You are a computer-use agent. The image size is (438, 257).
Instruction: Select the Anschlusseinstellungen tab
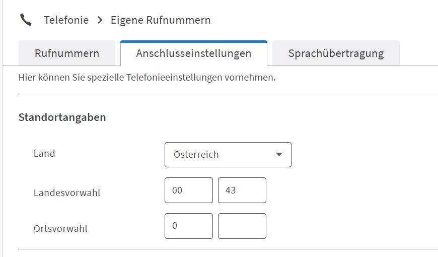click(x=193, y=53)
